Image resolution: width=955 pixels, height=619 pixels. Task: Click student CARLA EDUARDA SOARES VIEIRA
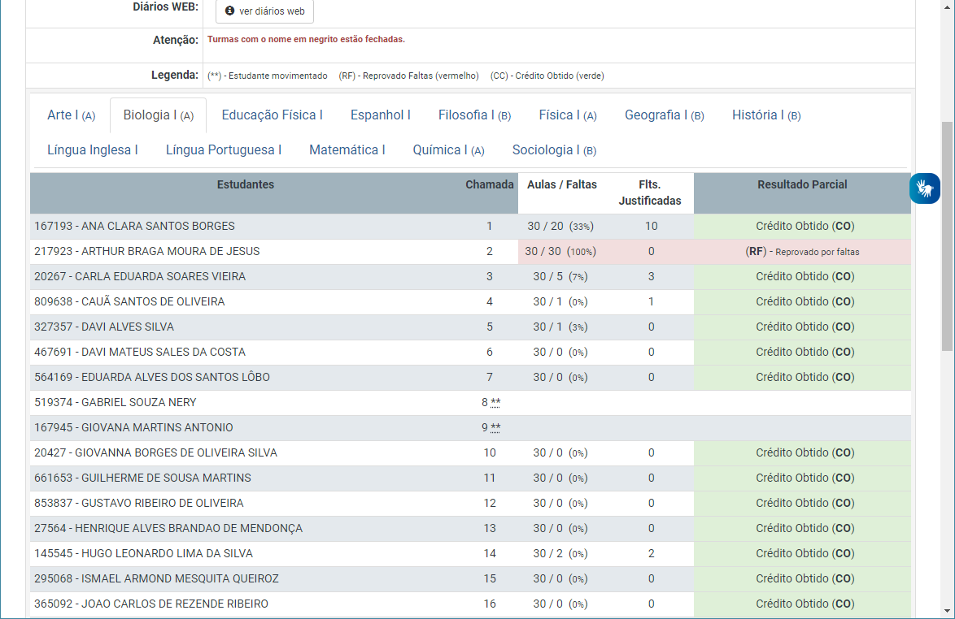[x=140, y=277]
